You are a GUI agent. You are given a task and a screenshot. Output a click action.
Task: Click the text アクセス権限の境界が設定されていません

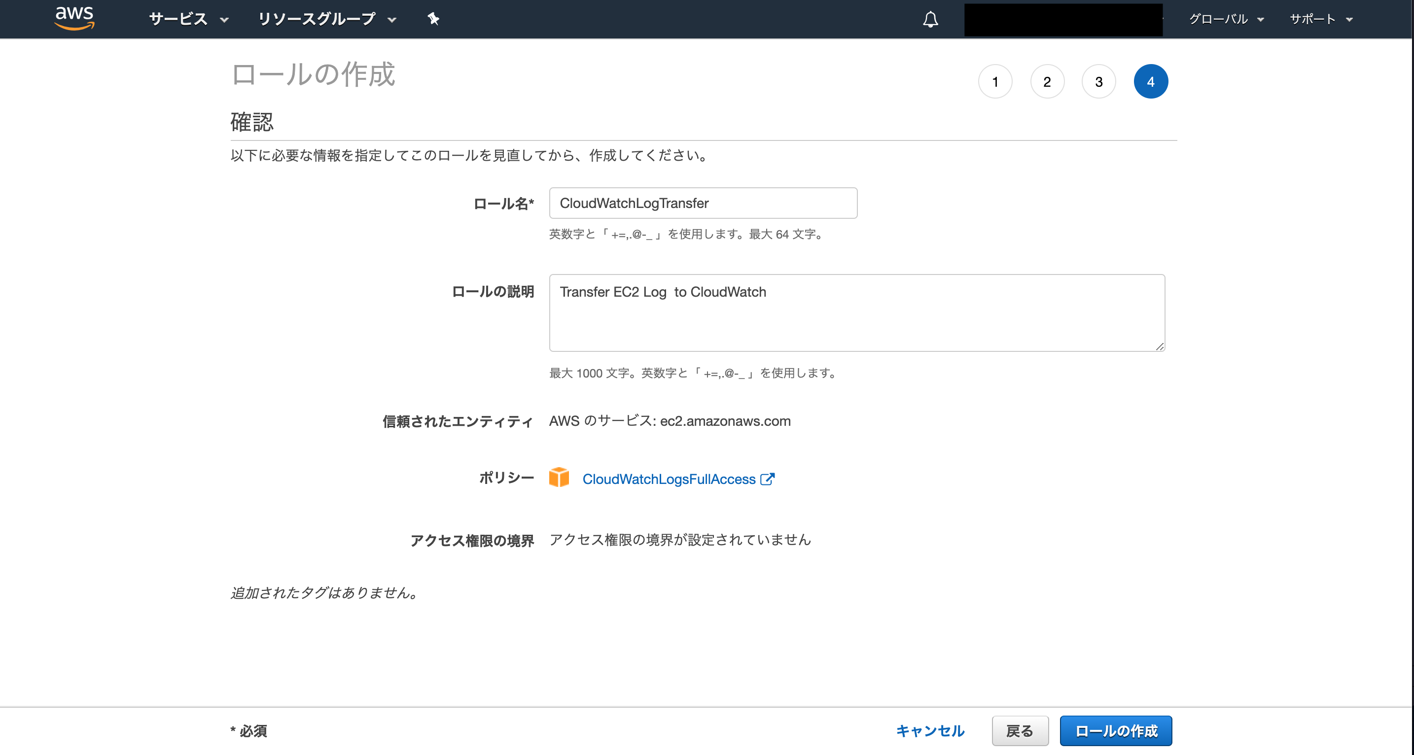coord(680,540)
